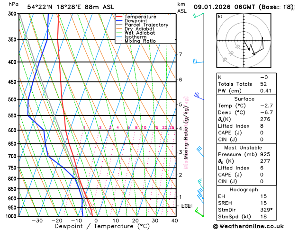Image resolution: width=298 pixels, height=230 pixels.
Task: Click the surface θe(K) value 276
Action: tap(265, 119)
